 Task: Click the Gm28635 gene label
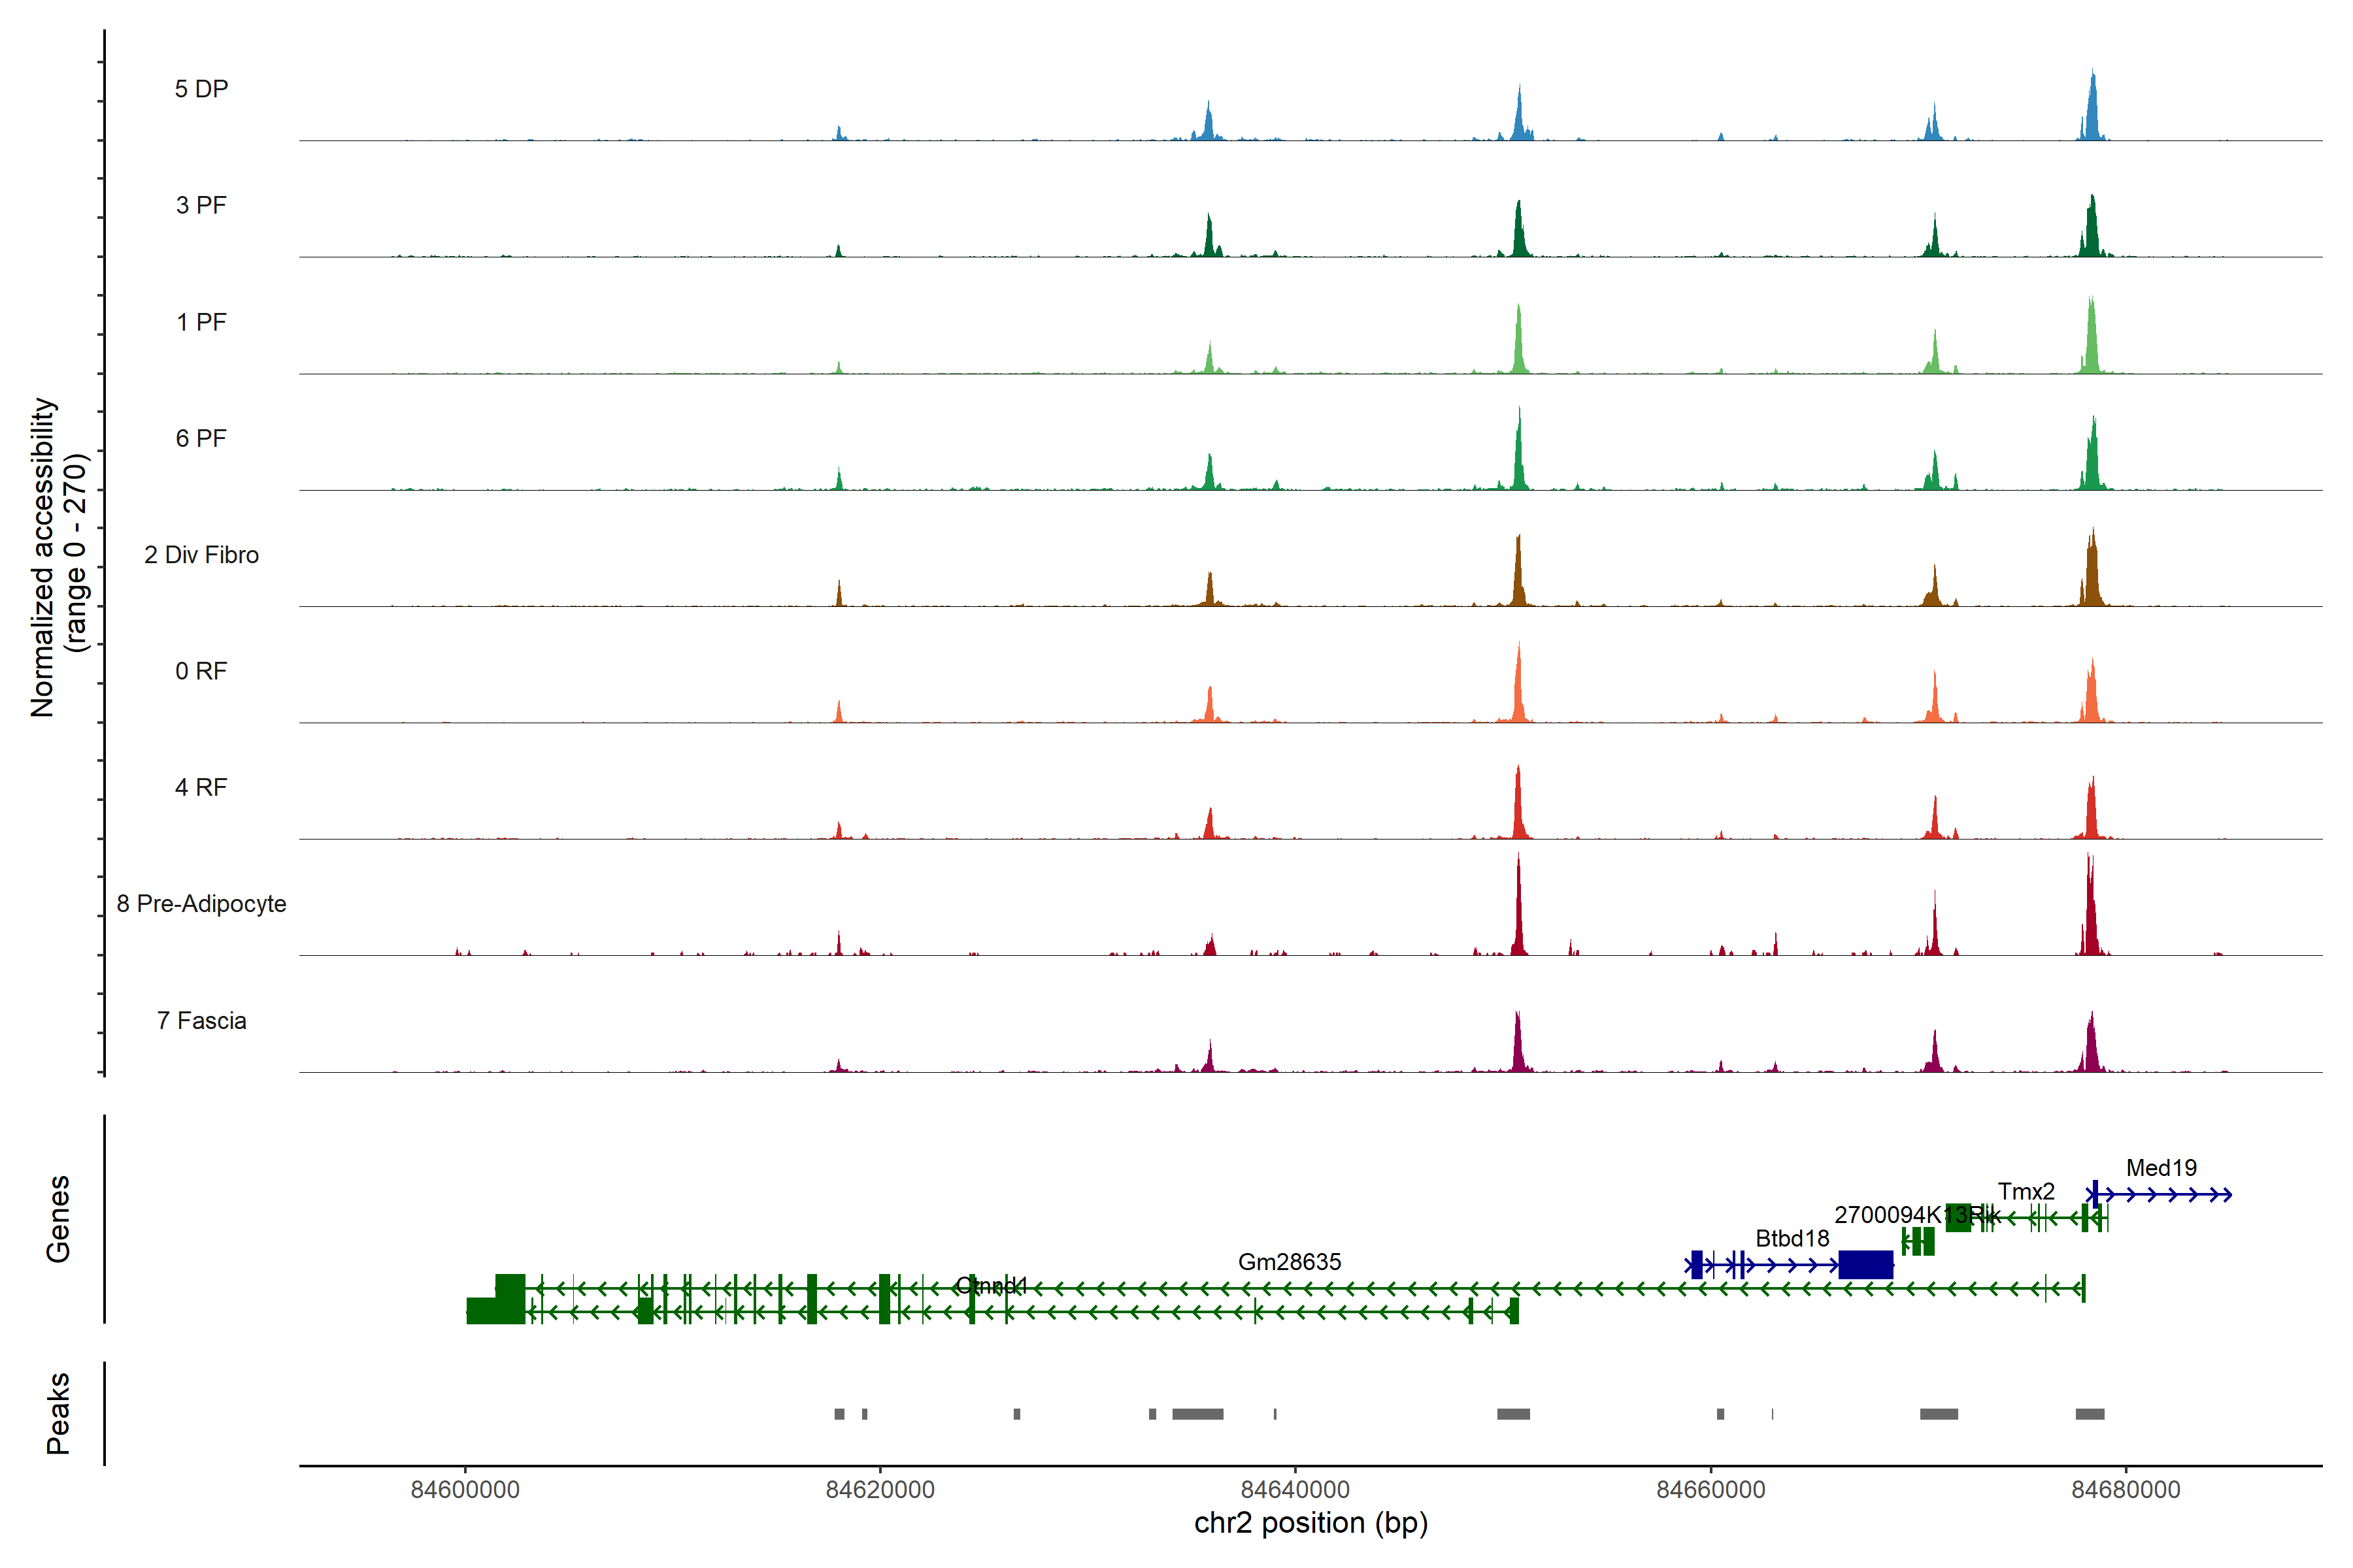pyautogui.click(x=1290, y=1261)
